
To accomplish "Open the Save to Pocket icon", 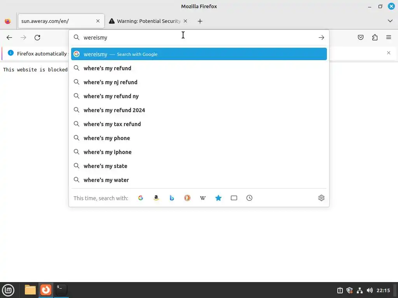I will coord(360,38).
